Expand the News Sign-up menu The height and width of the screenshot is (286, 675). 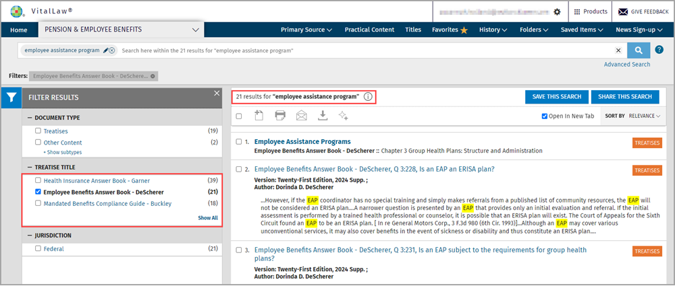coord(639,30)
